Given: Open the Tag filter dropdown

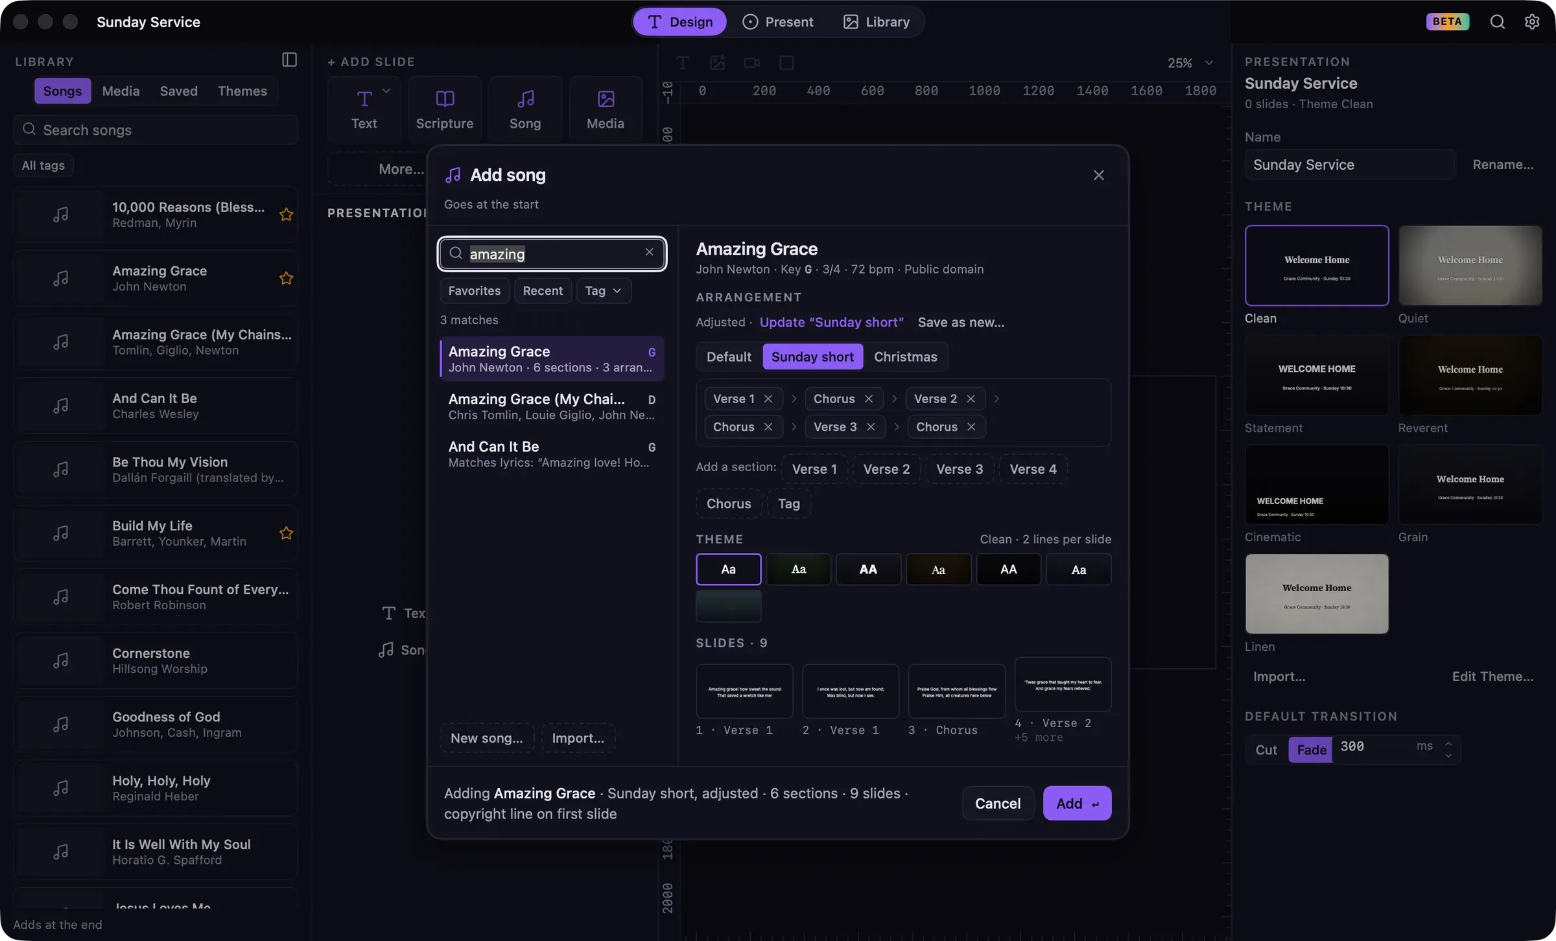Looking at the screenshot, I should (x=603, y=290).
